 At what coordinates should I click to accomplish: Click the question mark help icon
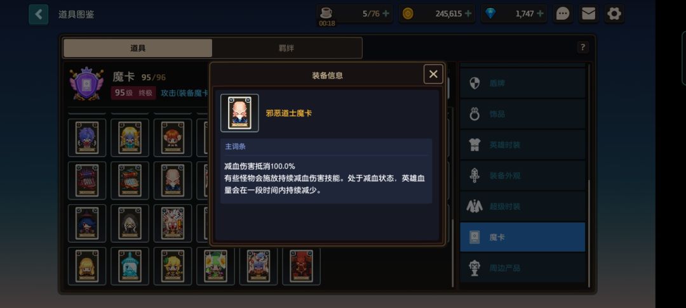tap(582, 47)
